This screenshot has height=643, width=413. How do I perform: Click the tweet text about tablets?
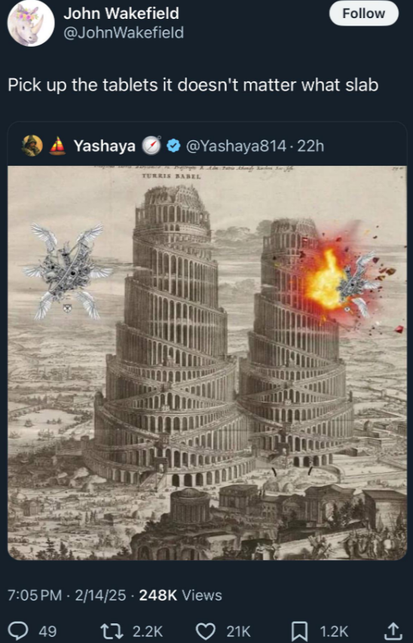(x=193, y=85)
